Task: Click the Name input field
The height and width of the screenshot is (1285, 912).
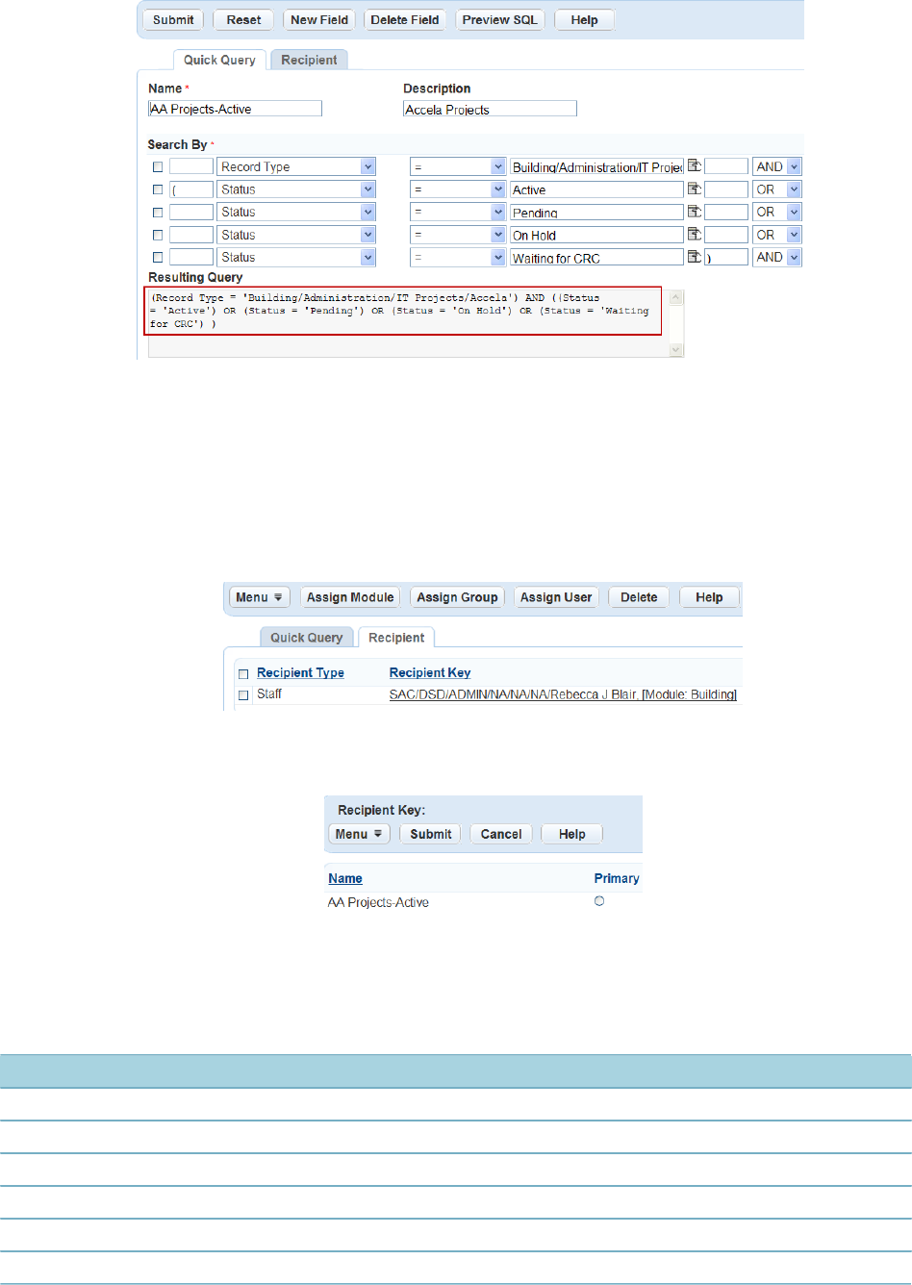Action: (x=235, y=109)
